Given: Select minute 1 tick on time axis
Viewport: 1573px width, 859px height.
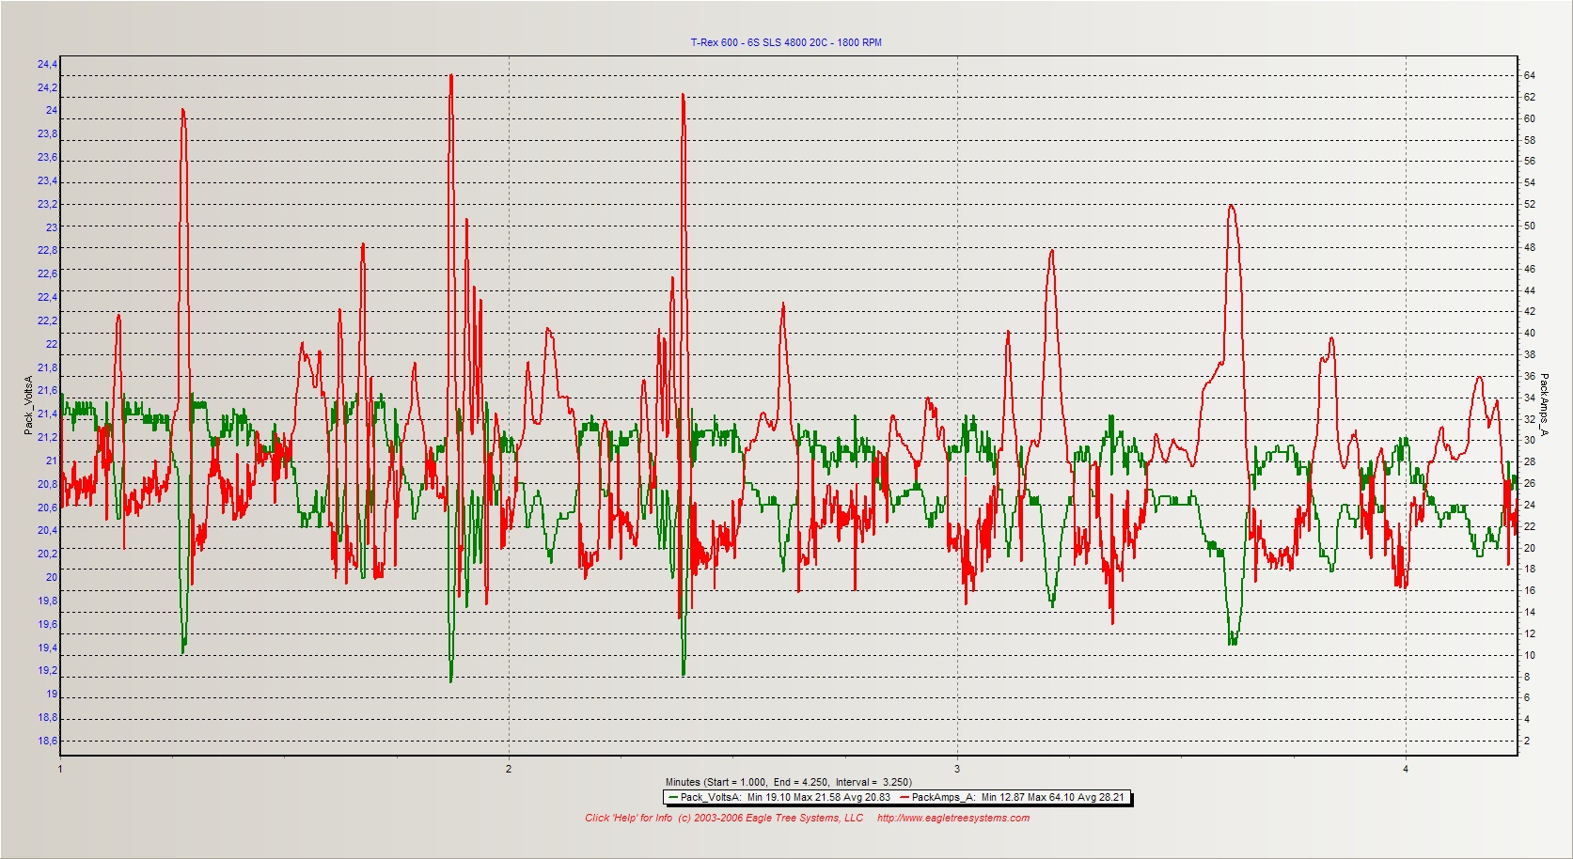Looking at the screenshot, I should [x=60, y=769].
